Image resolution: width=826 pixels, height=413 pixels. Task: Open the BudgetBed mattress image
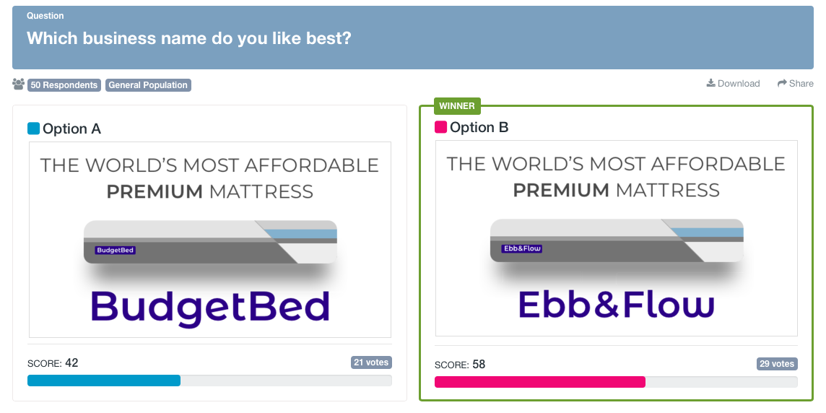(x=210, y=240)
